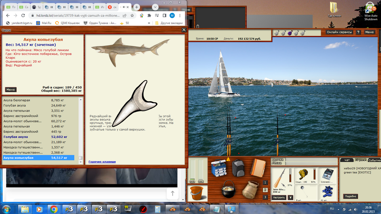Image resolution: width=381 pixels, height=214 pixels.
Task: Select 'Берикс австралийский 976 гр' row
Action: pos(39,116)
